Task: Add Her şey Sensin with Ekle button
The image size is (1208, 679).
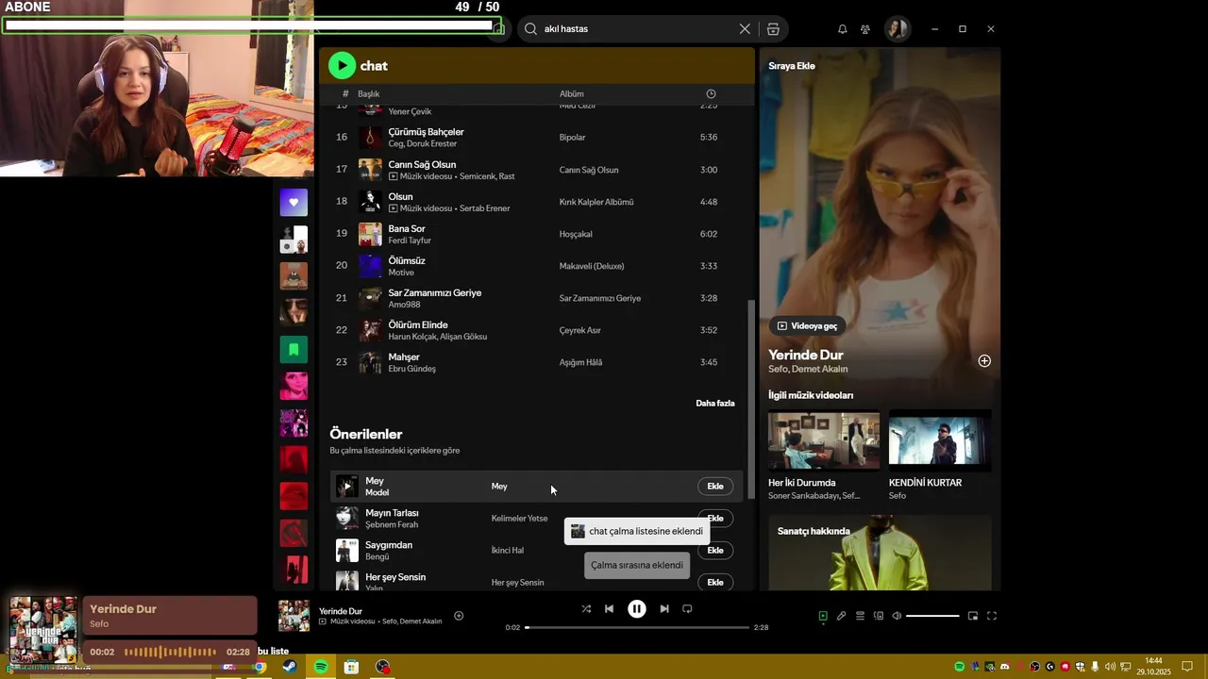Action: pyautogui.click(x=715, y=583)
